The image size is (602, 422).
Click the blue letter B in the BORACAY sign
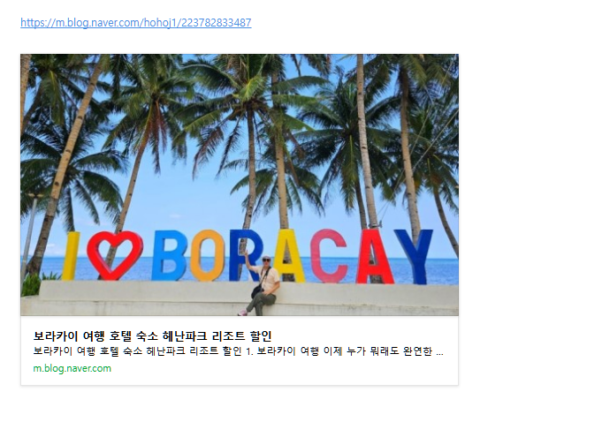(x=169, y=255)
